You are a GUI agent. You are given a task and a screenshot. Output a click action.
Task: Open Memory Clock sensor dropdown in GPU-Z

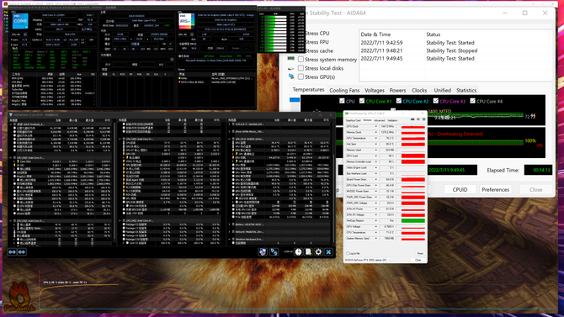pos(376,132)
